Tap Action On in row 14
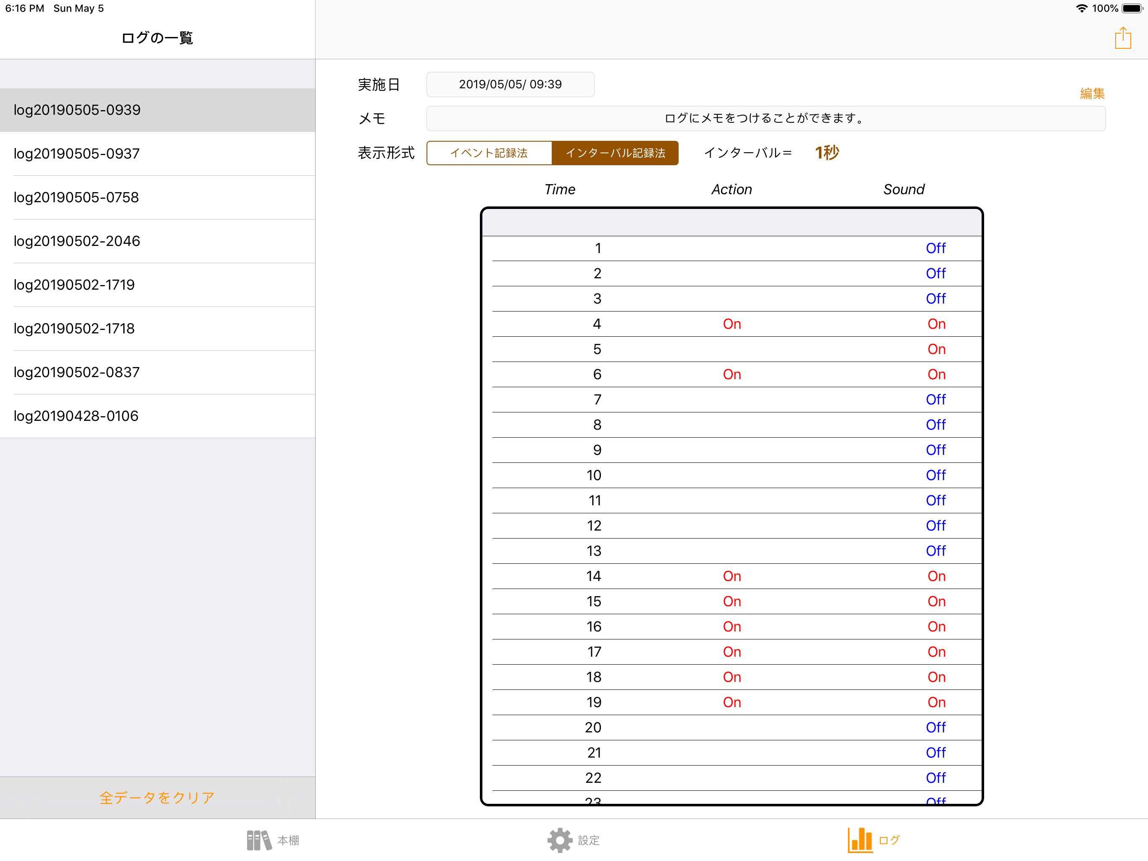The height and width of the screenshot is (861, 1148). [x=732, y=576]
